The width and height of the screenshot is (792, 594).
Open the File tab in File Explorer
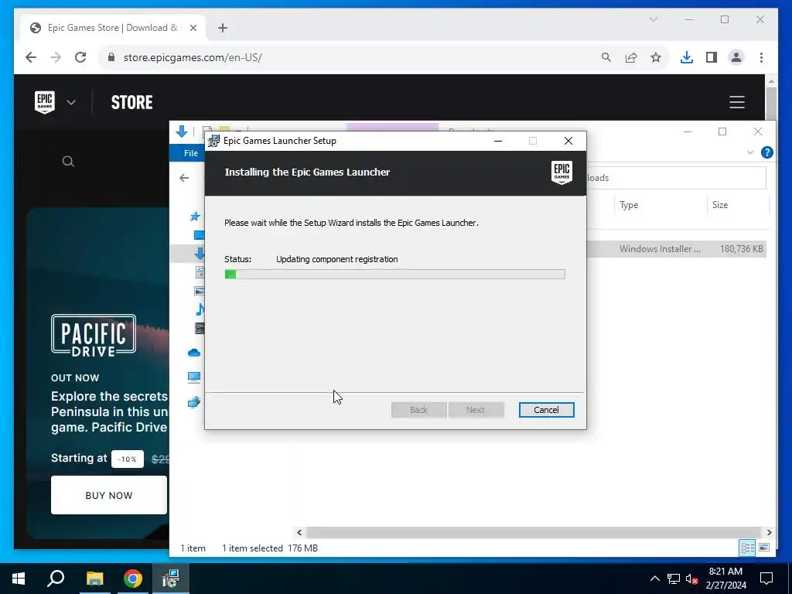coord(190,153)
